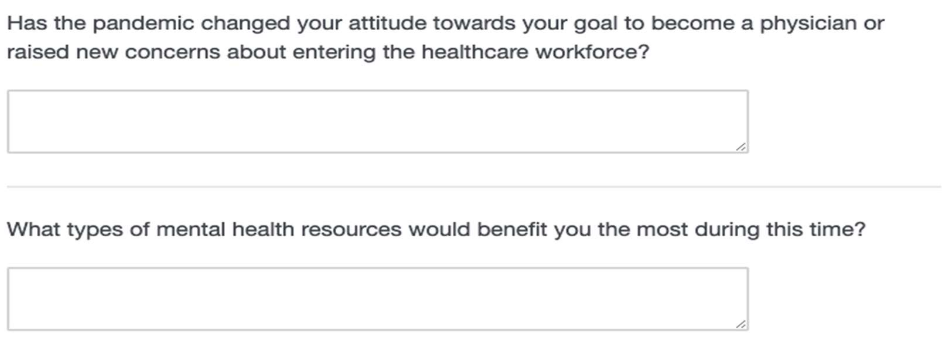Click the word 'mental' in the second question
The width and height of the screenshot is (949, 337).
pos(190,229)
